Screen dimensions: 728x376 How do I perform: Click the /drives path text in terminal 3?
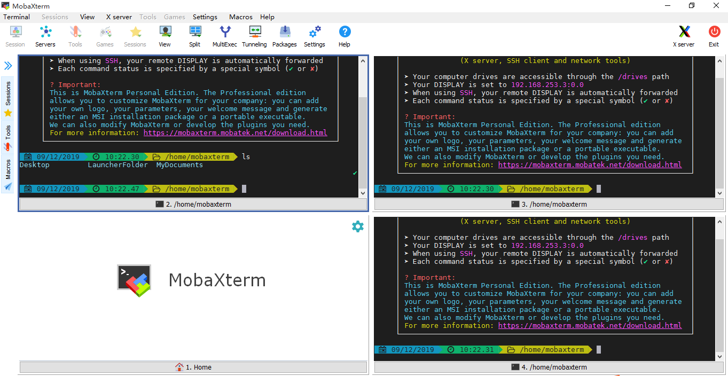[633, 77]
